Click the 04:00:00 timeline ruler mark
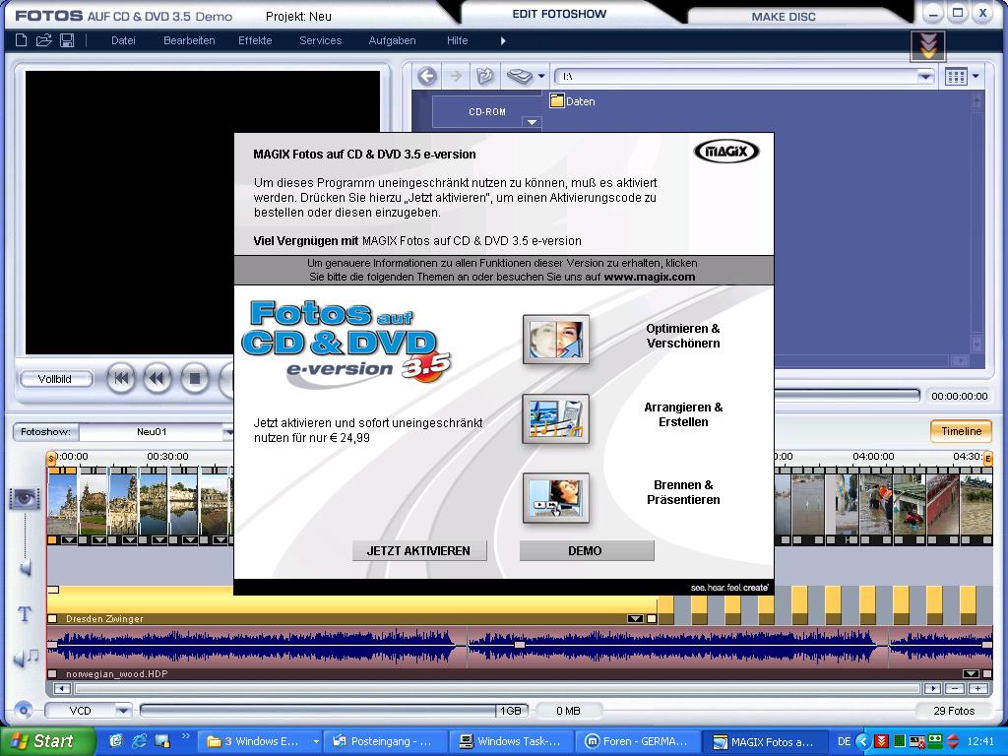This screenshot has width=1008, height=756. pyautogui.click(x=873, y=456)
